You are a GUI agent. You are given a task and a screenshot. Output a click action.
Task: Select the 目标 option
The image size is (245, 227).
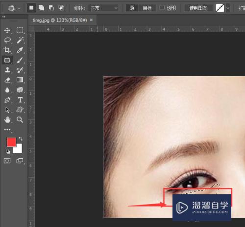[x=147, y=8]
